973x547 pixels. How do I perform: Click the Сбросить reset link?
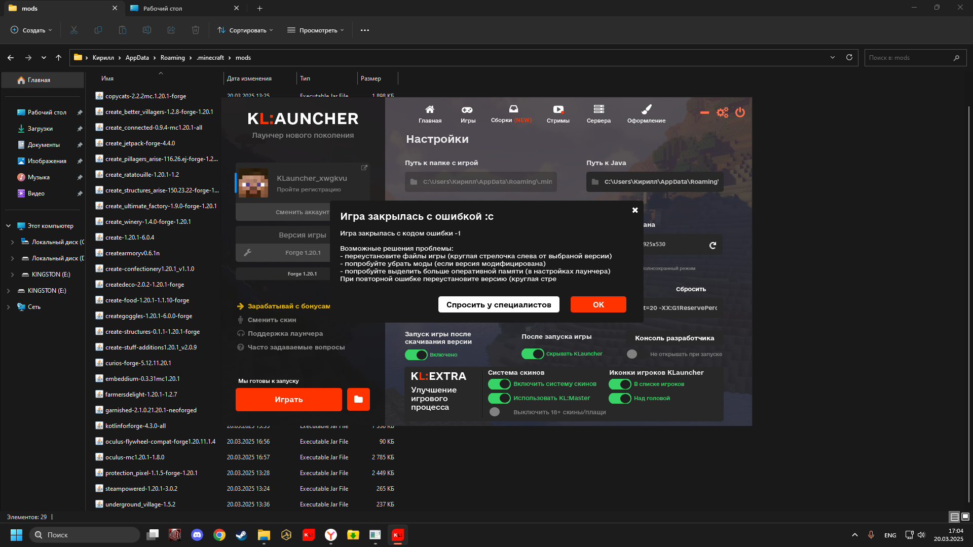pos(691,289)
